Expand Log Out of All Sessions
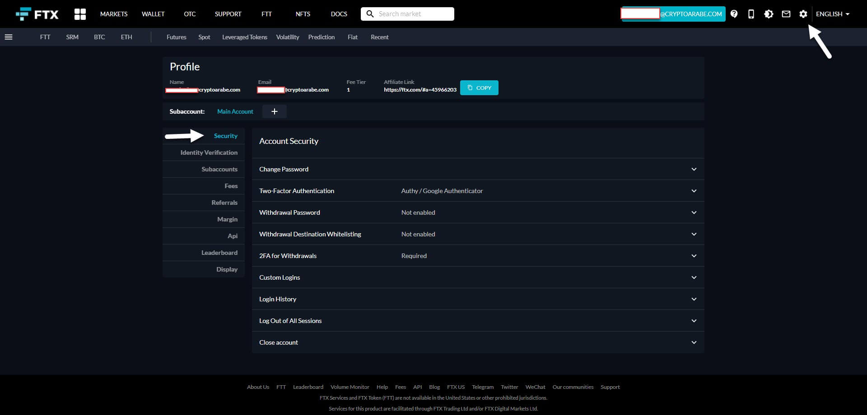 click(x=478, y=321)
